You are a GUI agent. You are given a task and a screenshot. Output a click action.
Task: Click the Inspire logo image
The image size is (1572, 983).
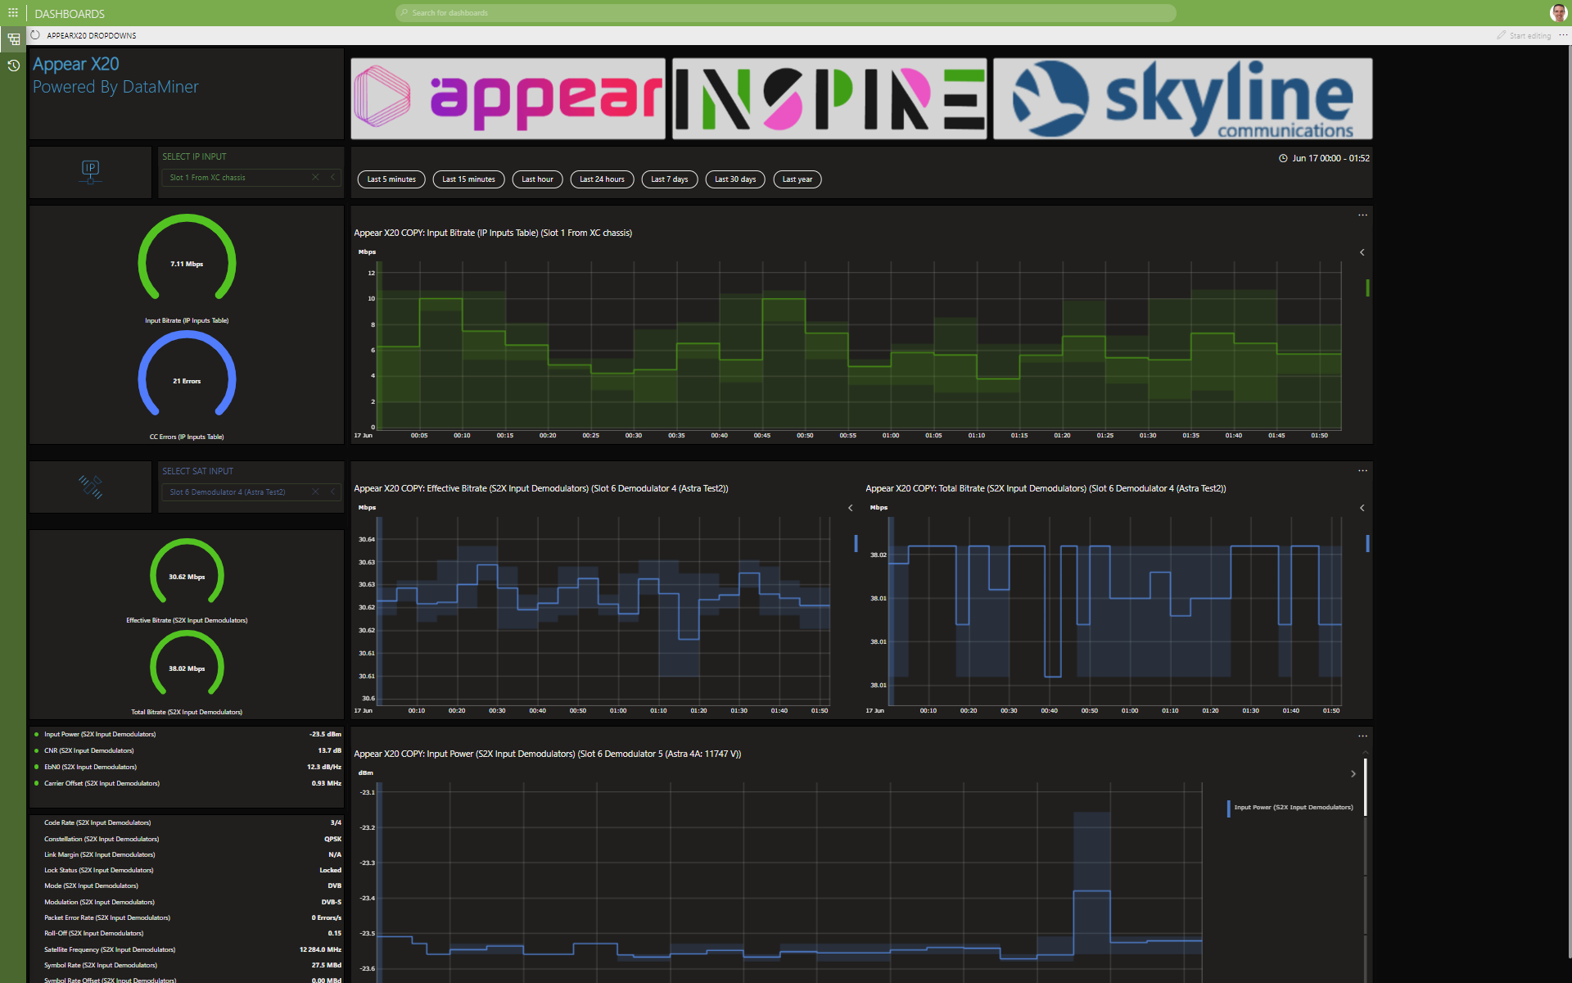pyautogui.click(x=829, y=98)
